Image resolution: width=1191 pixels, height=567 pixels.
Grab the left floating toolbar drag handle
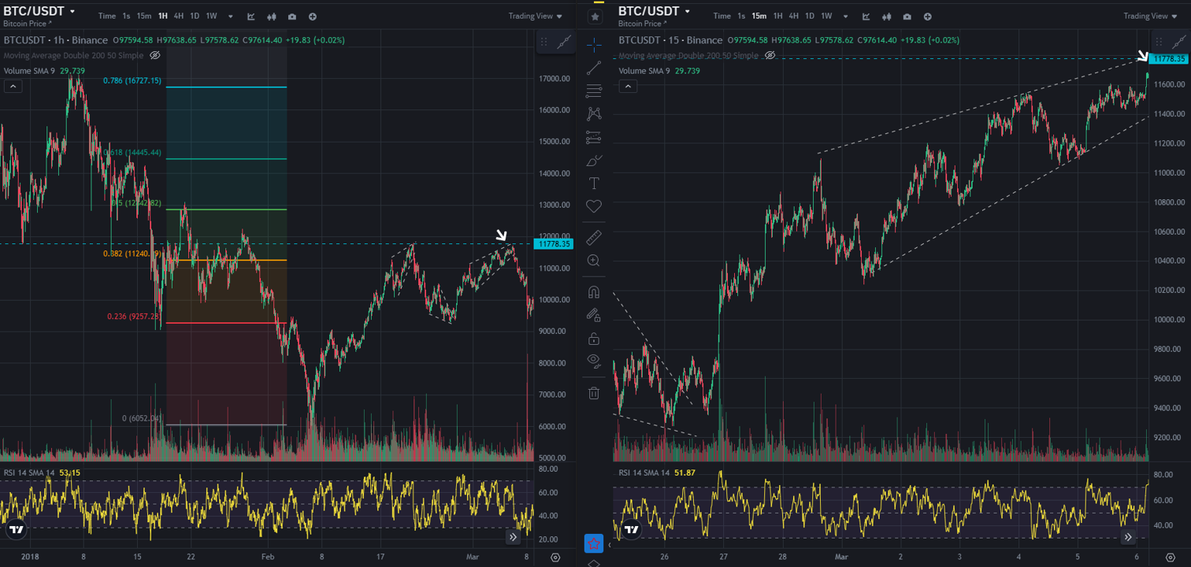click(x=544, y=43)
